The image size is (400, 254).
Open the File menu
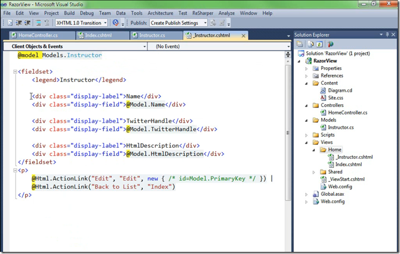7,13
